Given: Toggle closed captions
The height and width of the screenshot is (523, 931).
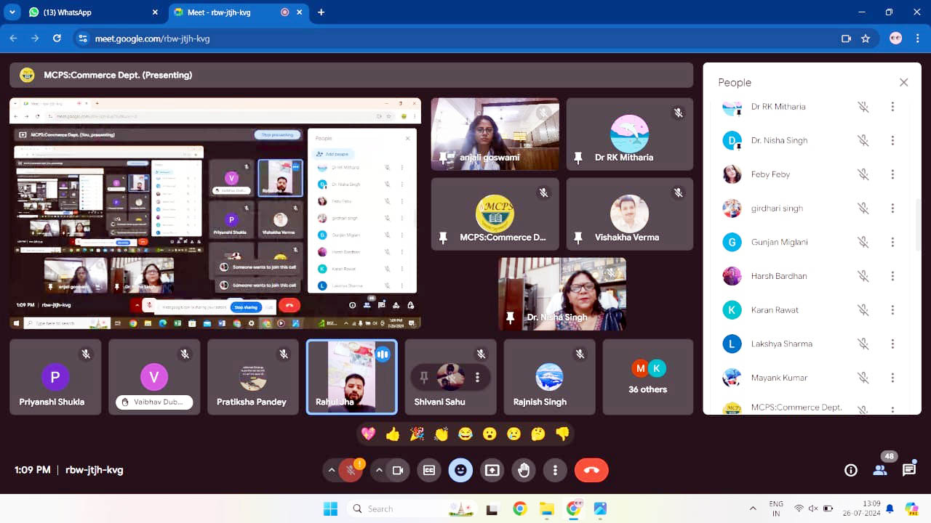Looking at the screenshot, I should coord(429,470).
